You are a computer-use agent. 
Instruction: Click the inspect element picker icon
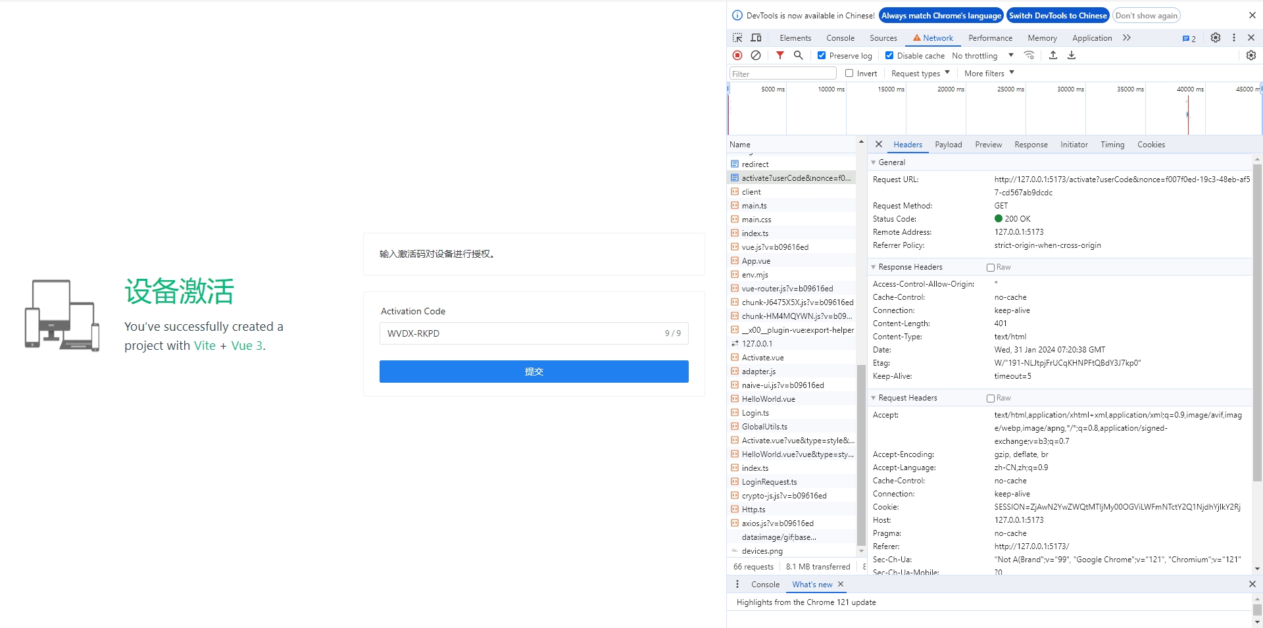click(x=737, y=38)
